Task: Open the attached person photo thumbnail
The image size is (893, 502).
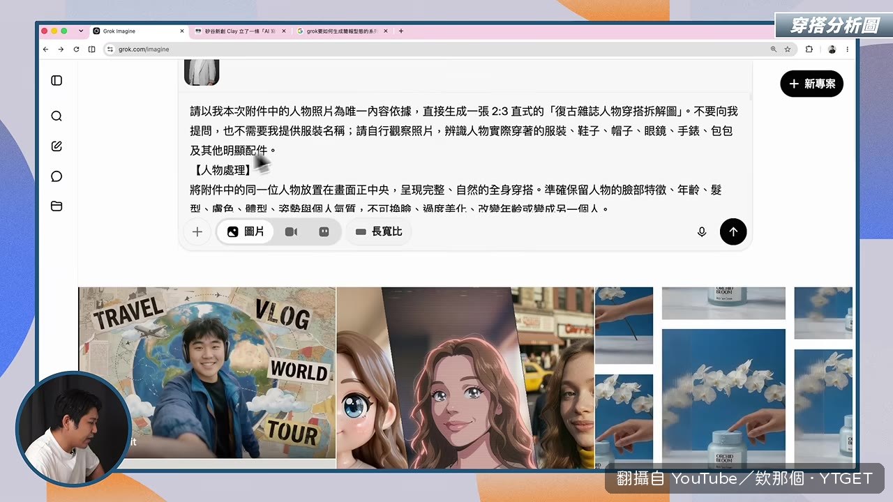Action: click(x=202, y=73)
